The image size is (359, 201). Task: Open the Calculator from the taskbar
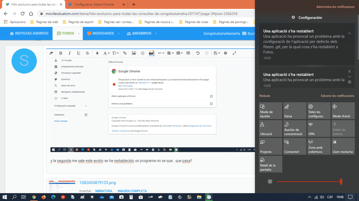131,197
